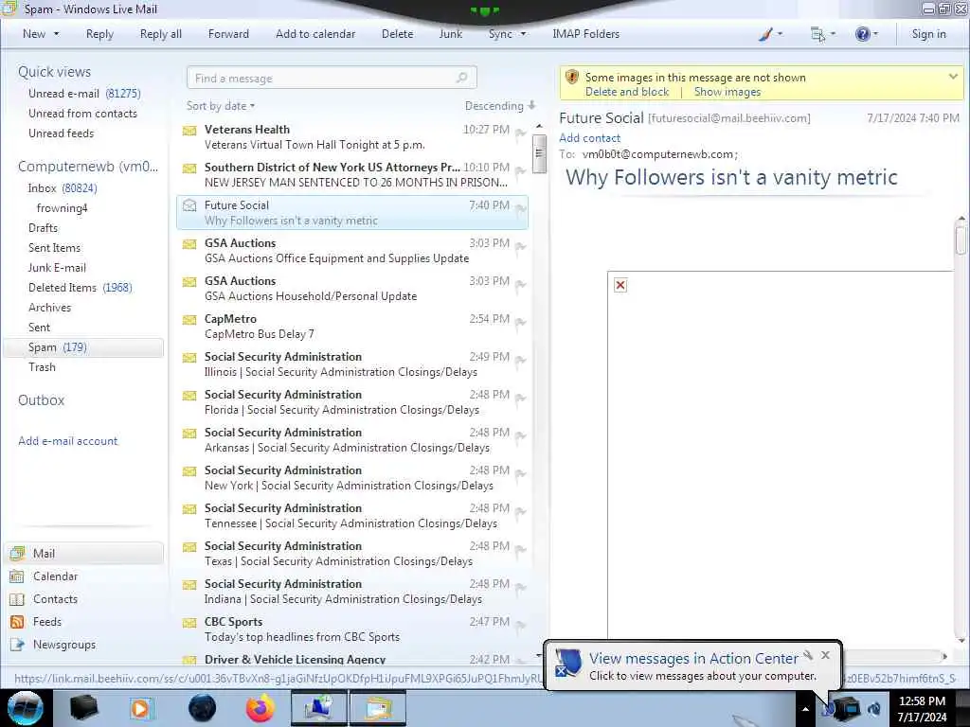Flag the Illinois Social Security message
The width and height of the screenshot is (970, 727).
(520, 361)
